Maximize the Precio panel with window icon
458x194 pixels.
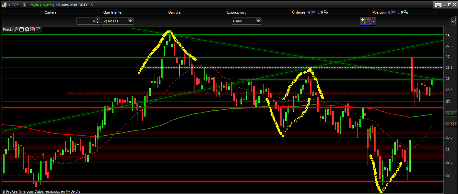(22, 30)
